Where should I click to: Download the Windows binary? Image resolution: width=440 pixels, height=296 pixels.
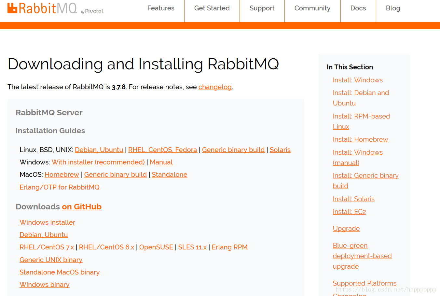(x=45, y=285)
